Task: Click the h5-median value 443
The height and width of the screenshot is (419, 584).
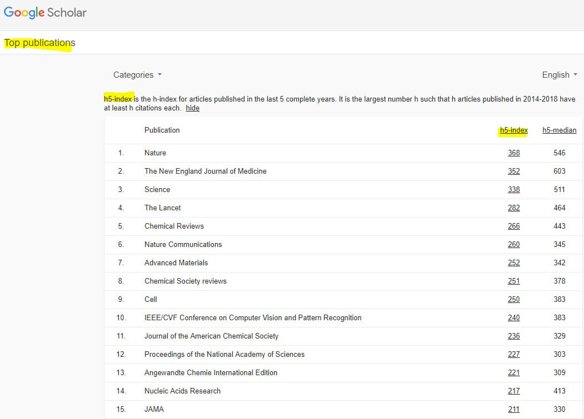Action: (559, 226)
